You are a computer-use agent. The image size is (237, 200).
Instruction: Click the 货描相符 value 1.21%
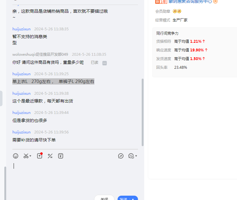pyautogui.click(x=196, y=41)
